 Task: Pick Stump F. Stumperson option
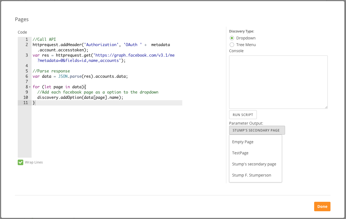[252, 175]
